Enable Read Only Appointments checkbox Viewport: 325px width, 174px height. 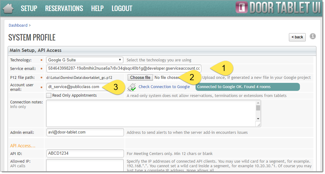pos(49,95)
